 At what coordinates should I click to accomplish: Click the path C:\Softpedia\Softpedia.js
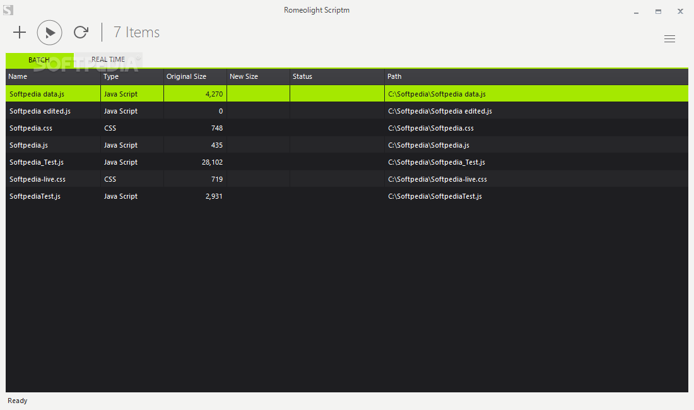click(x=429, y=145)
